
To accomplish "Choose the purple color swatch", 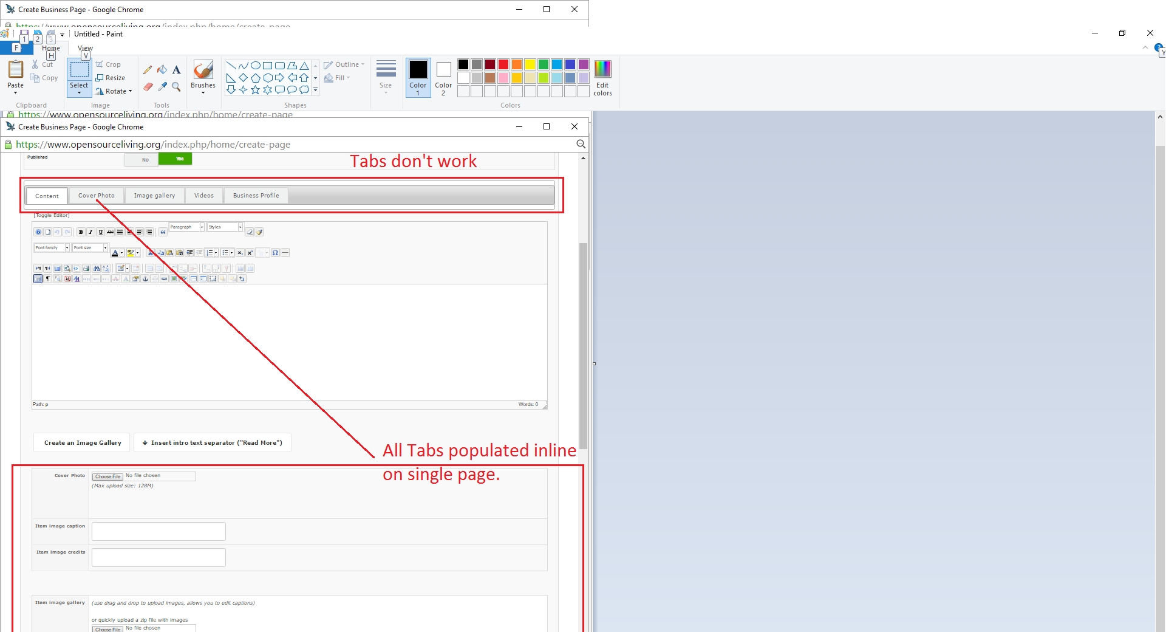I will (584, 64).
